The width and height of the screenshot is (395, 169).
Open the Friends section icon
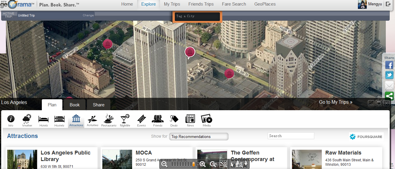pyautogui.click(x=158, y=121)
